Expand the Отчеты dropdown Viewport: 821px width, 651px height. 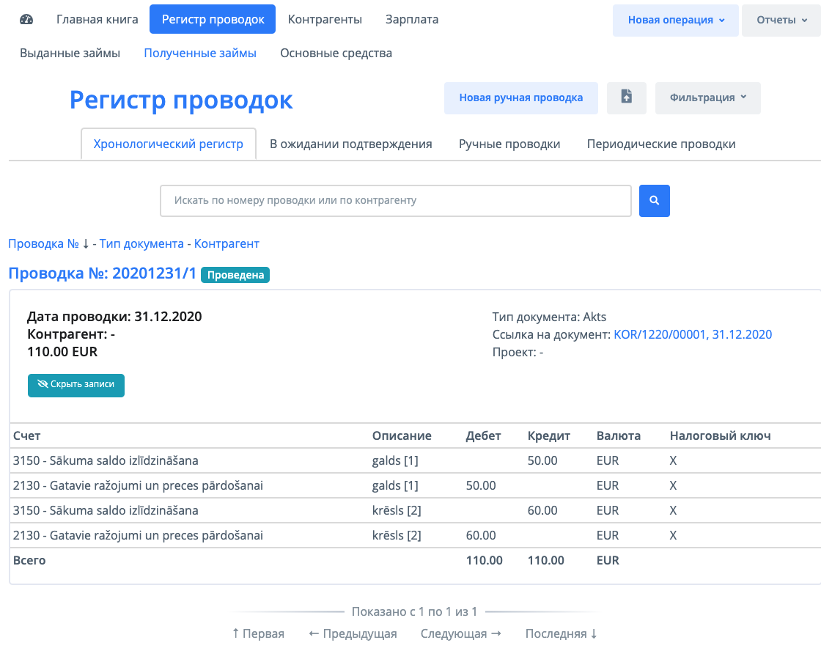coord(781,21)
